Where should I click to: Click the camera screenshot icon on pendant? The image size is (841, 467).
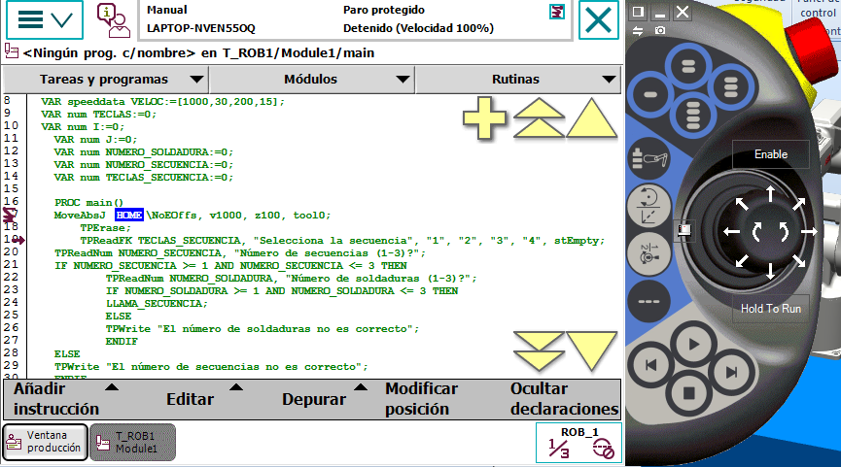point(660,30)
